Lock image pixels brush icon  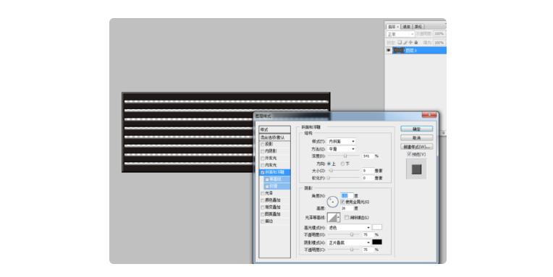[405, 42]
